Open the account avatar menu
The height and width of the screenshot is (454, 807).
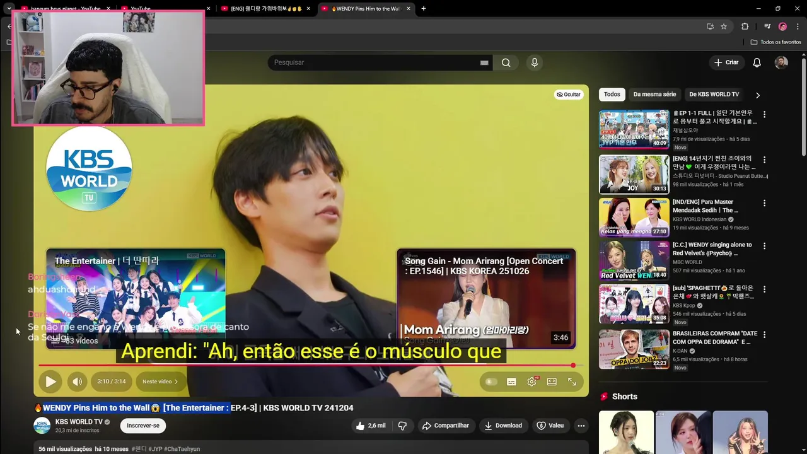click(x=781, y=62)
